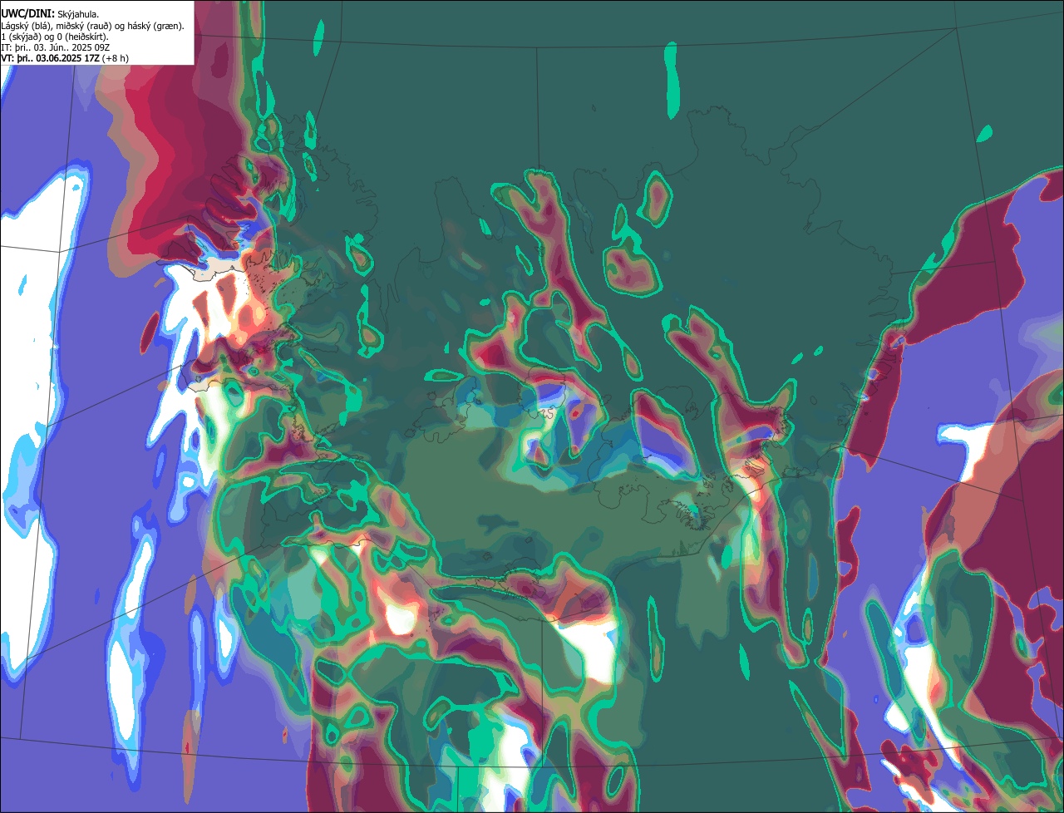The image size is (1064, 813).
Task: Click the 'háský (græn)' legend text
Action: click(x=154, y=27)
